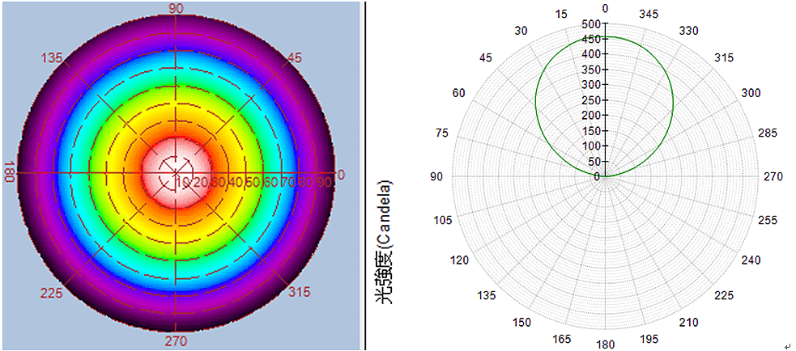Image resolution: width=796 pixels, height=351 pixels.
Task: Click the 500 value on the radial scale
Action: pyautogui.click(x=590, y=24)
